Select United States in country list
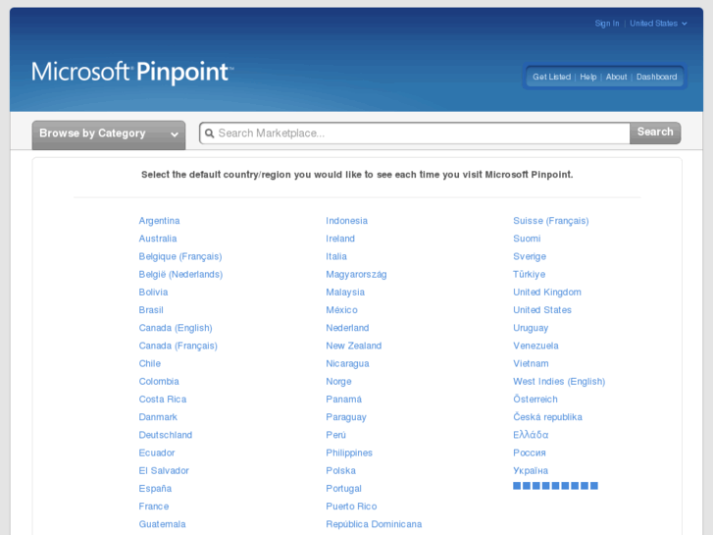 coord(542,310)
